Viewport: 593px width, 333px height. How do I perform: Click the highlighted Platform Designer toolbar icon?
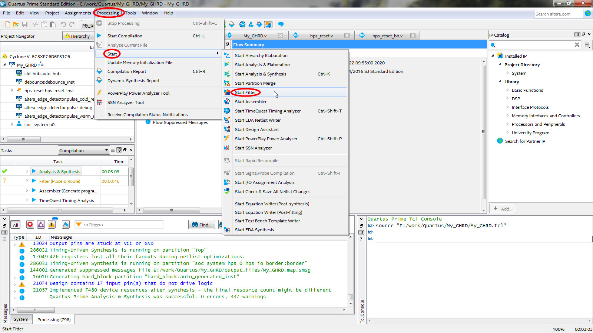coord(268,24)
